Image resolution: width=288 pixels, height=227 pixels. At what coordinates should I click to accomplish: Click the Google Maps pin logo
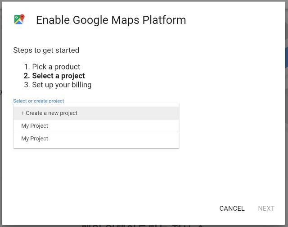tap(19, 19)
